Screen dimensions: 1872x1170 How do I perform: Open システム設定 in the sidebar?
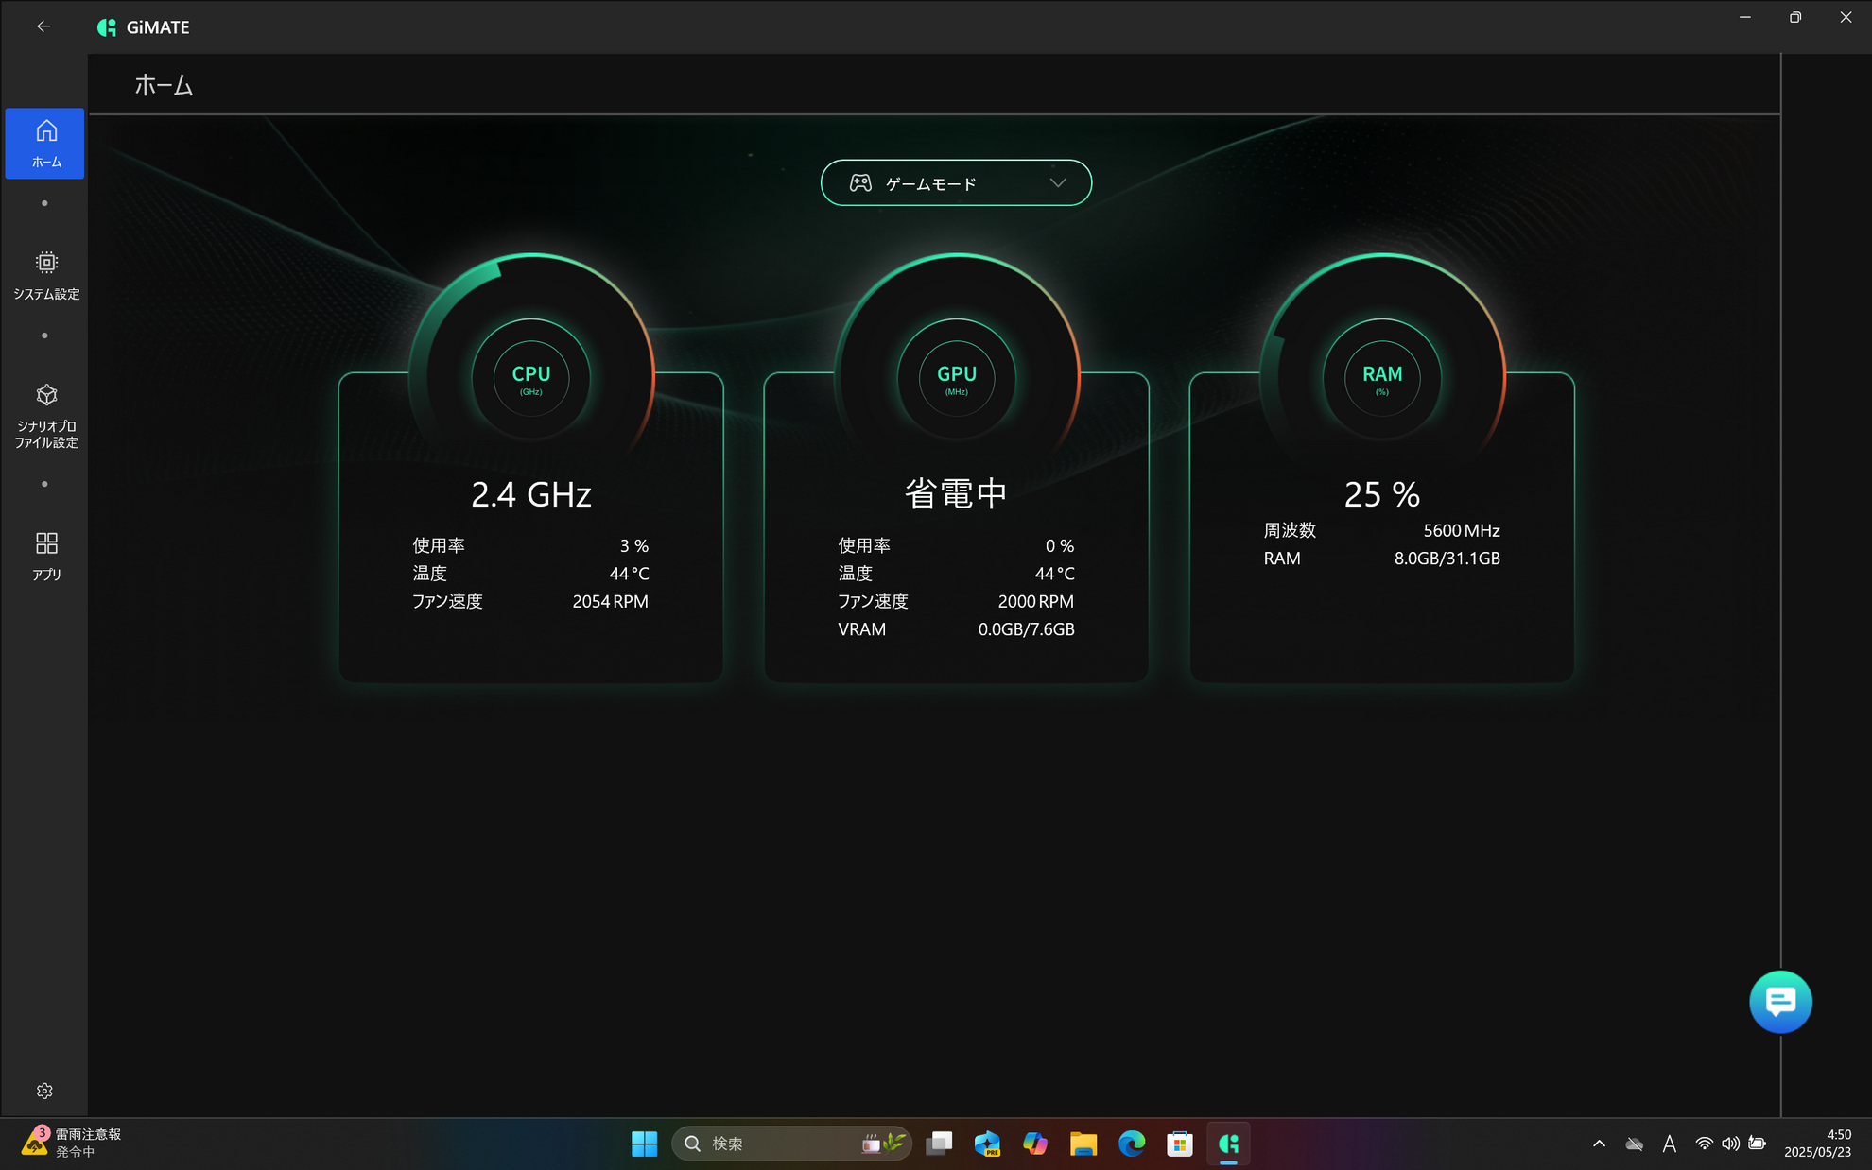(45, 275)
